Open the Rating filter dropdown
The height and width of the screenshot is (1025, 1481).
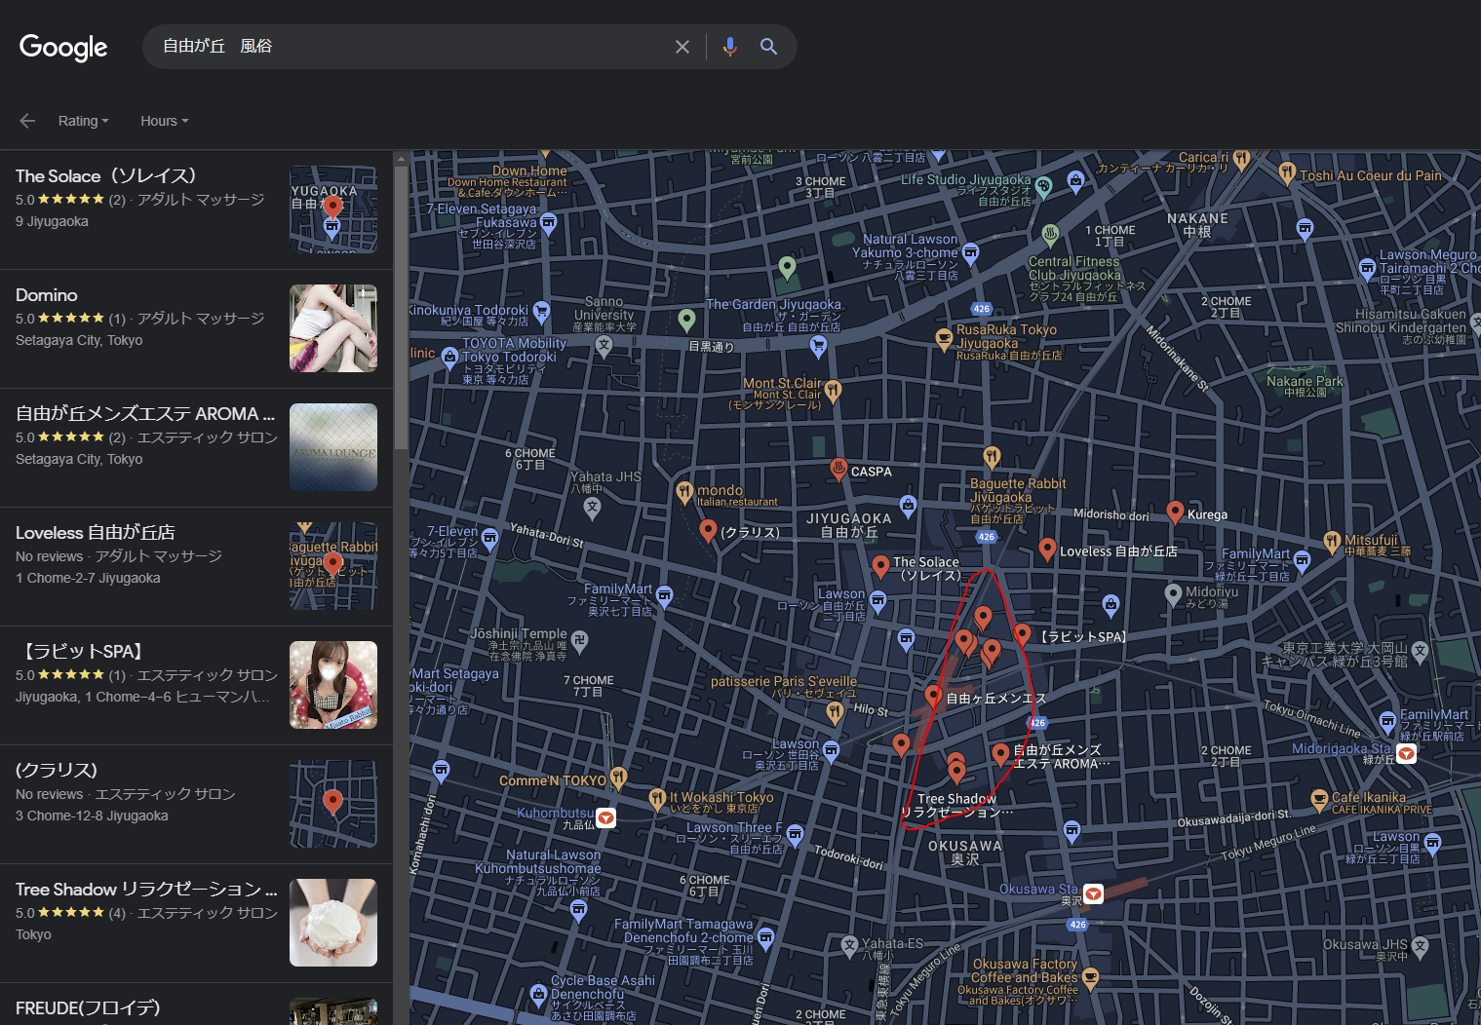tap(83, 121)
